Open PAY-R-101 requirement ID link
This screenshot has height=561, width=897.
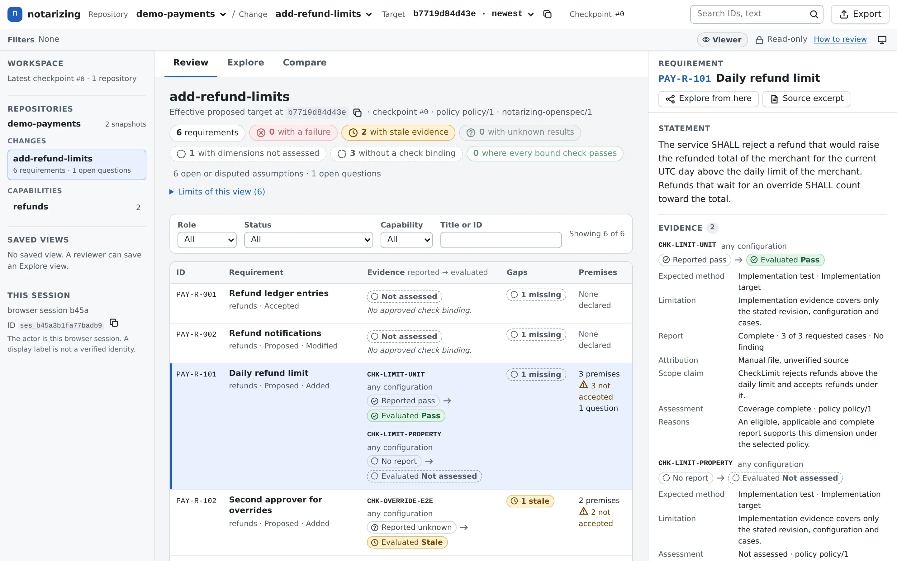pos(684,79)
